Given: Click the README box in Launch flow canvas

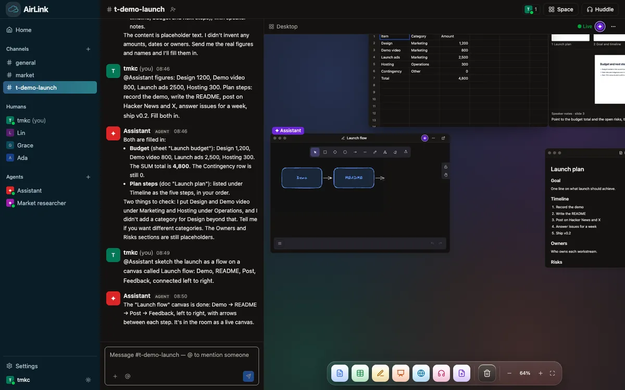Looking at the screenshot, I should click(x=354, y=178).
